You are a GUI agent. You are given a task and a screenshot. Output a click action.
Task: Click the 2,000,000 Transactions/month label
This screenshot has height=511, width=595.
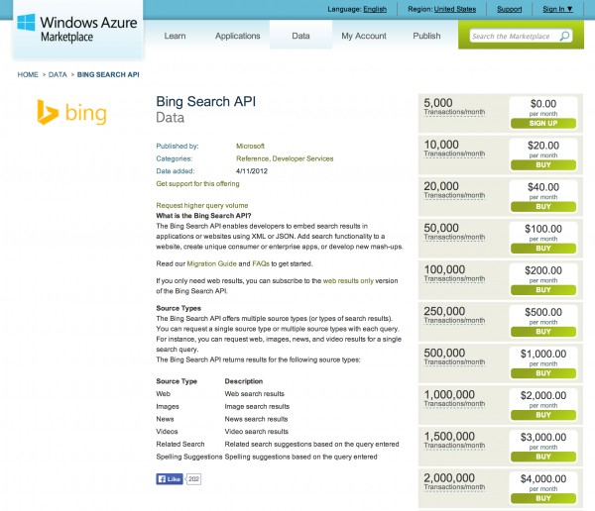click(454, 482)
